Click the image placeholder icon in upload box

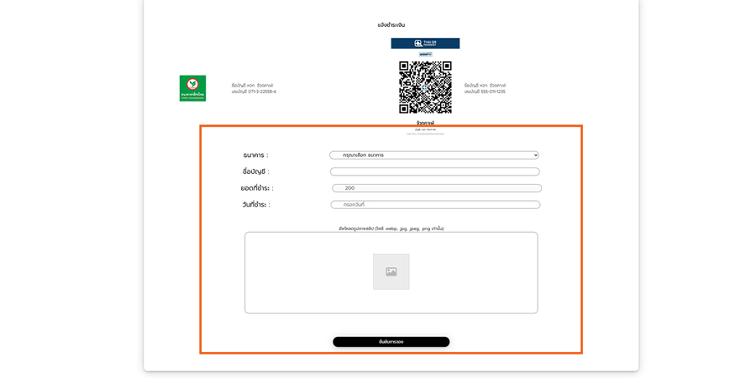(x=391, y=272)
